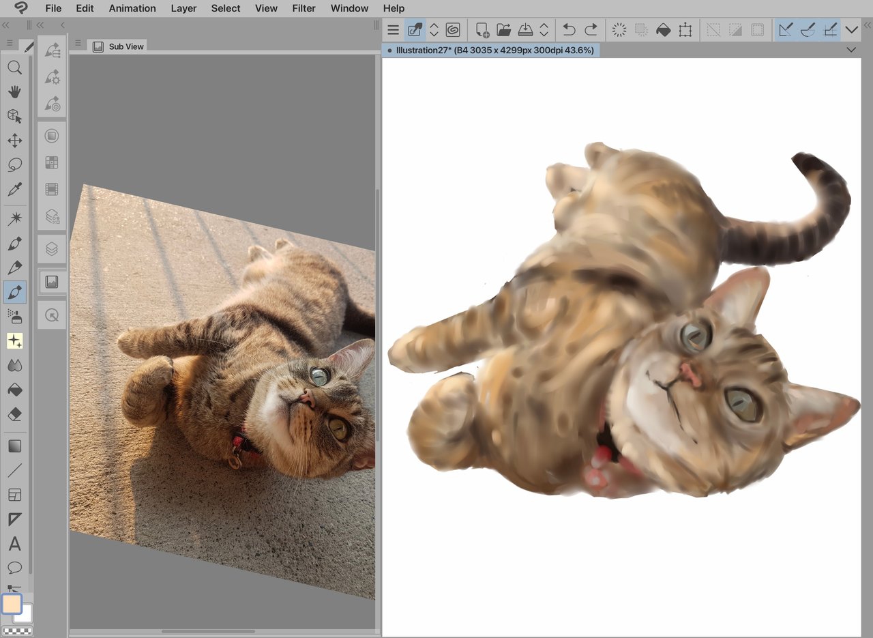Toggle Snap to Grid icon
This screenshot has height=638, width=873.
coord(830,30)
